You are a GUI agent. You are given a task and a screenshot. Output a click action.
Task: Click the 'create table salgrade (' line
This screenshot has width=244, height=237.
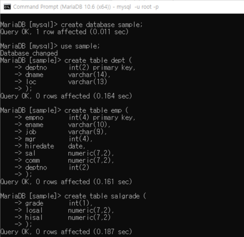point(105,196)
